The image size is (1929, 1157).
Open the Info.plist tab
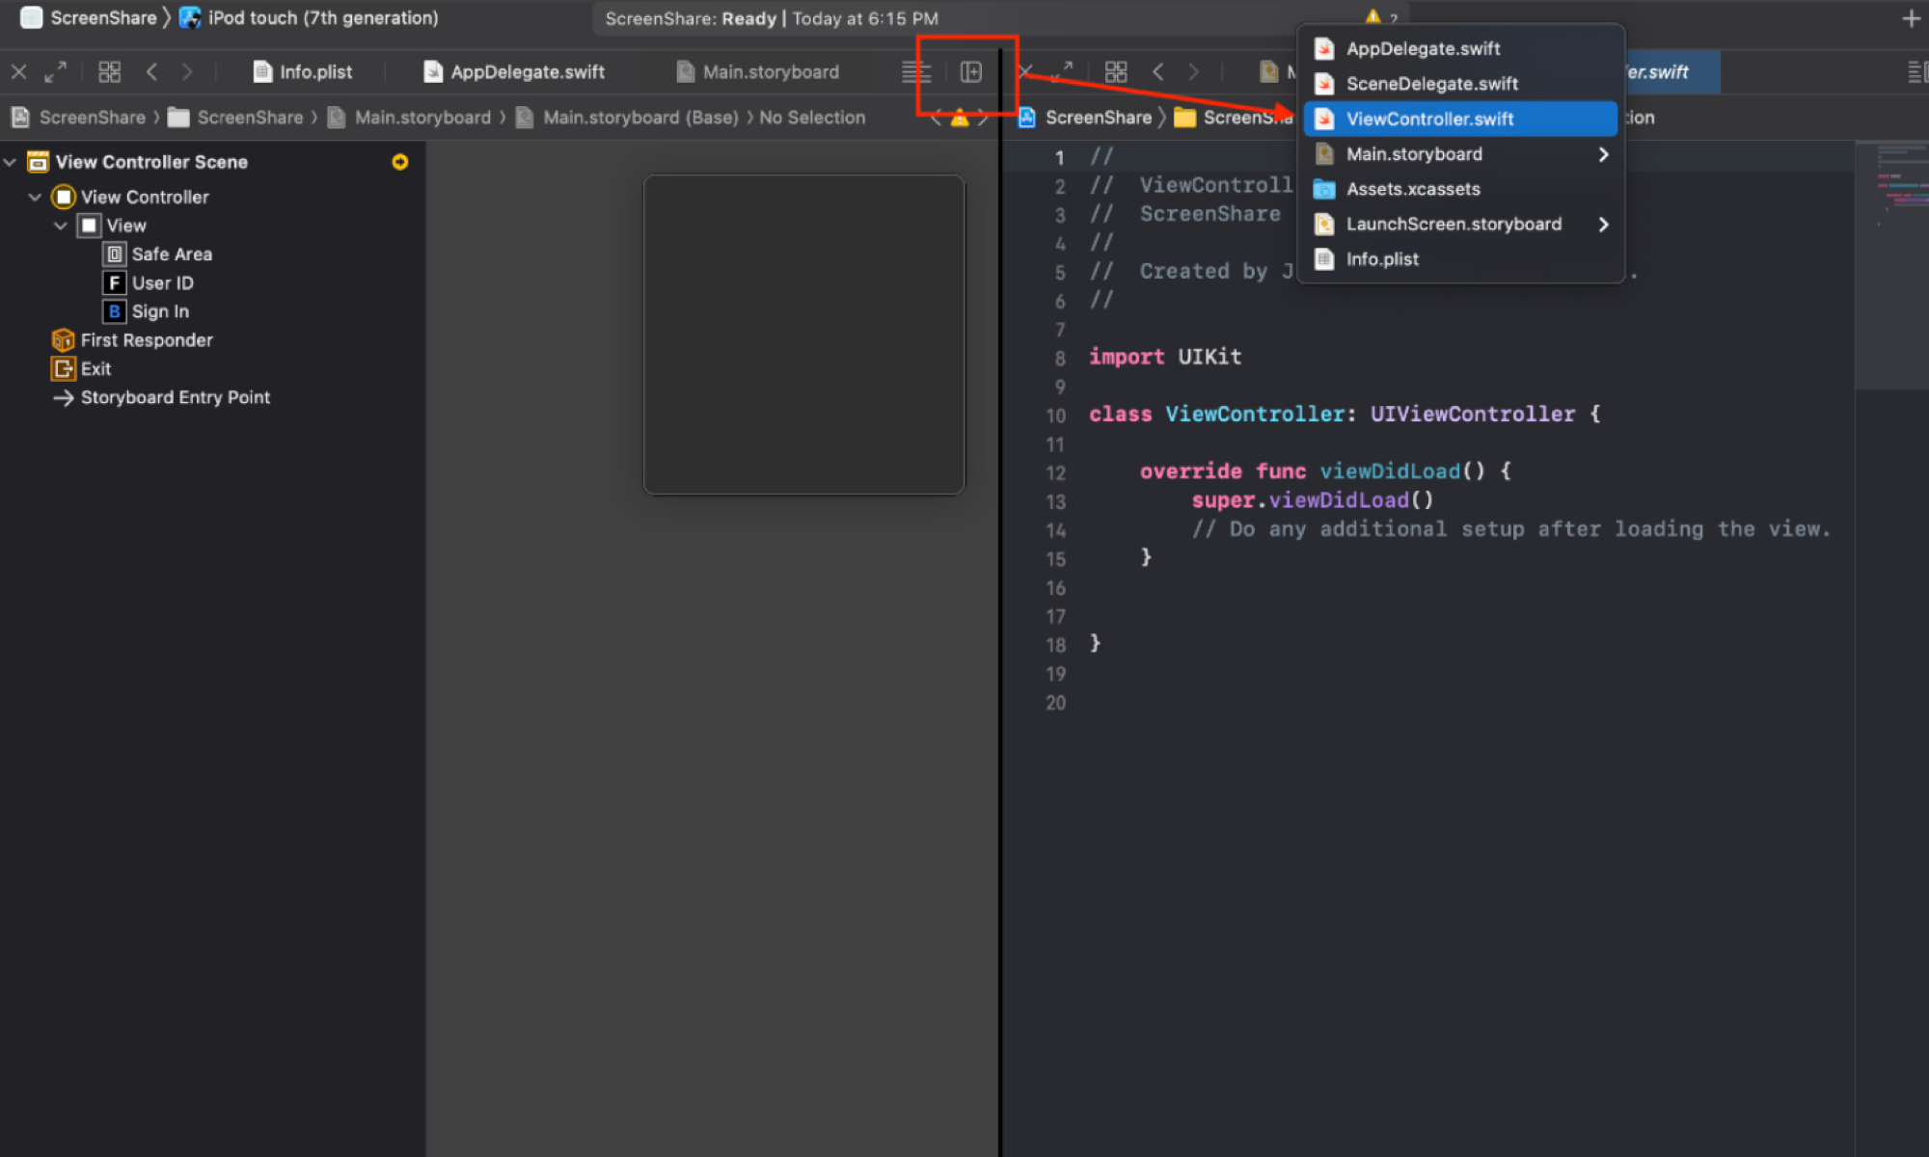(x=302, y=71)
